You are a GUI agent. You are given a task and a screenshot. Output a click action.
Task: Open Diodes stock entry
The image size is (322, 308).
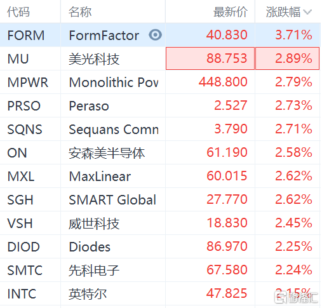(x=90, y=247)
